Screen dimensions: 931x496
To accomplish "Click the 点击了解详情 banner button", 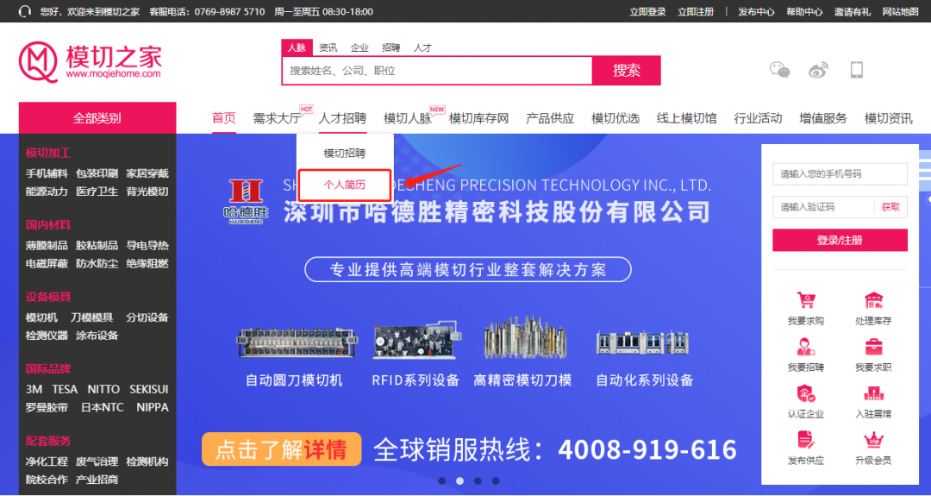I will pyautogui.click(x=281, y=449).
